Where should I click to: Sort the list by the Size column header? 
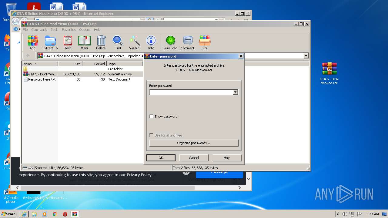[x=70, y=64]
